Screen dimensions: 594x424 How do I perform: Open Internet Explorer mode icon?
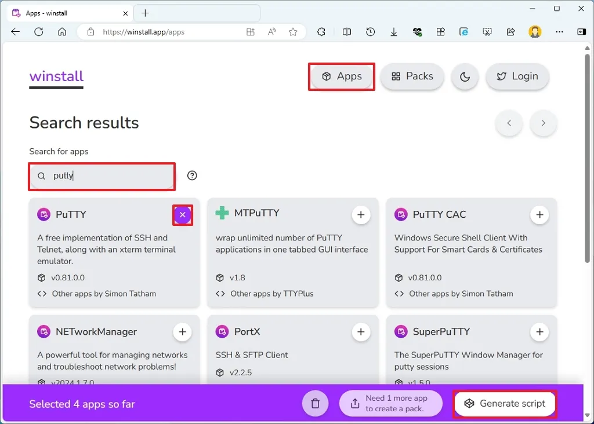(x=463, y=32)
